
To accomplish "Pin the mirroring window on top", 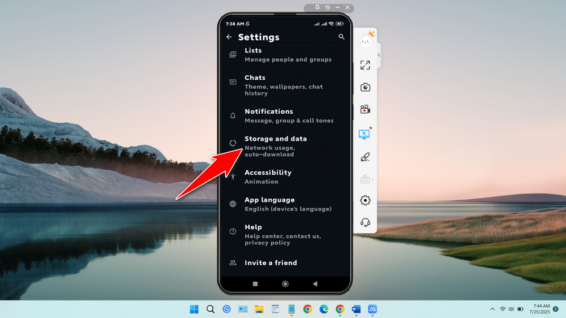I will (318, 7).
